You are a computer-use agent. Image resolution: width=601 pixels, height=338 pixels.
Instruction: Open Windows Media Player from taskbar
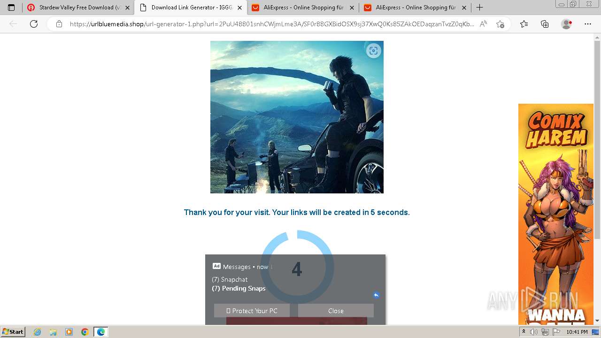point(69,332)
